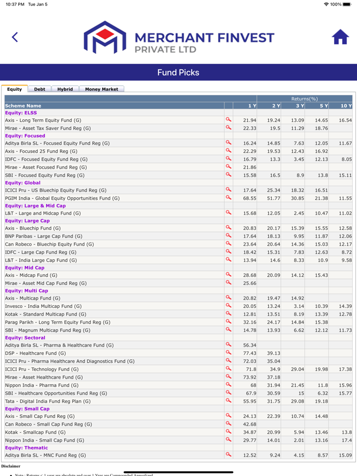Click magnifier for Nippon India Pharma Fund
The height and width of the screenshot is (476, 357).
click(x=228, y=385)
